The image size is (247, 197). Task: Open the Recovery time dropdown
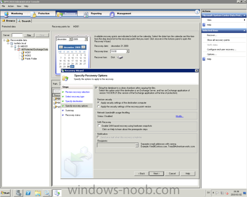[127, 52]
